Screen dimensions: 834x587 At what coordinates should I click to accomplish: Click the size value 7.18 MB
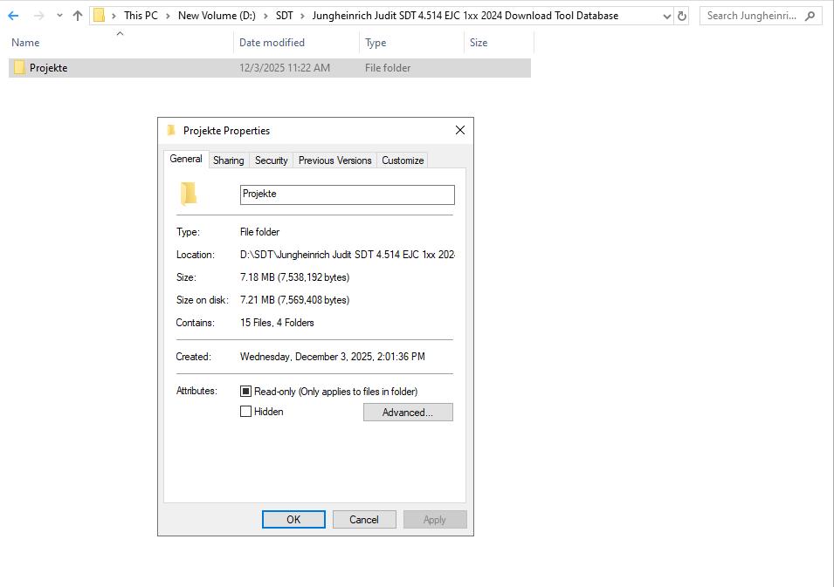coord(294,277)
